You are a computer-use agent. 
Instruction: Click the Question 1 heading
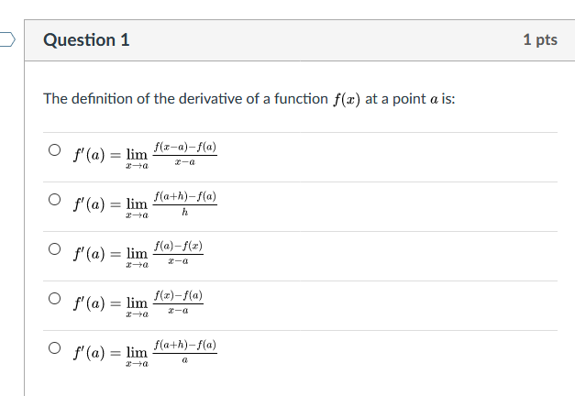point(86,39)
